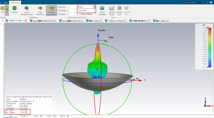Viewport: 214px width, 118px height.
Task: Close the second Tables bottom tab
Action: 54,116
